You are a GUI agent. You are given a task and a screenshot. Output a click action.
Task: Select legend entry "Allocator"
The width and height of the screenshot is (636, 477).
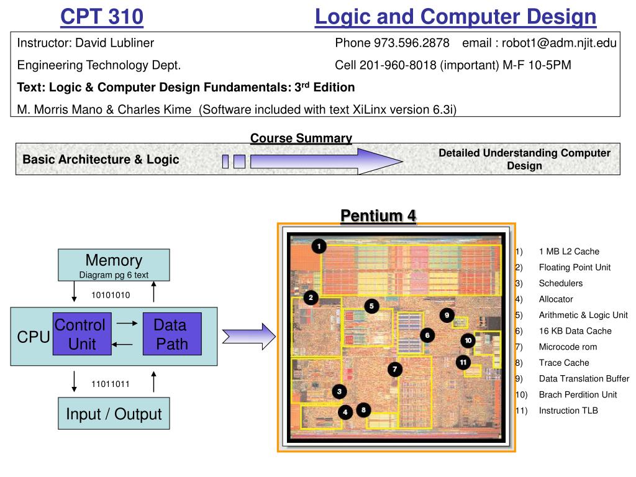(556, 299)
